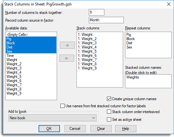Image resolution: width=174 pixels, height=137 pixels.
Task: Check Set as active sheet
Action: (x=109, y=120)
